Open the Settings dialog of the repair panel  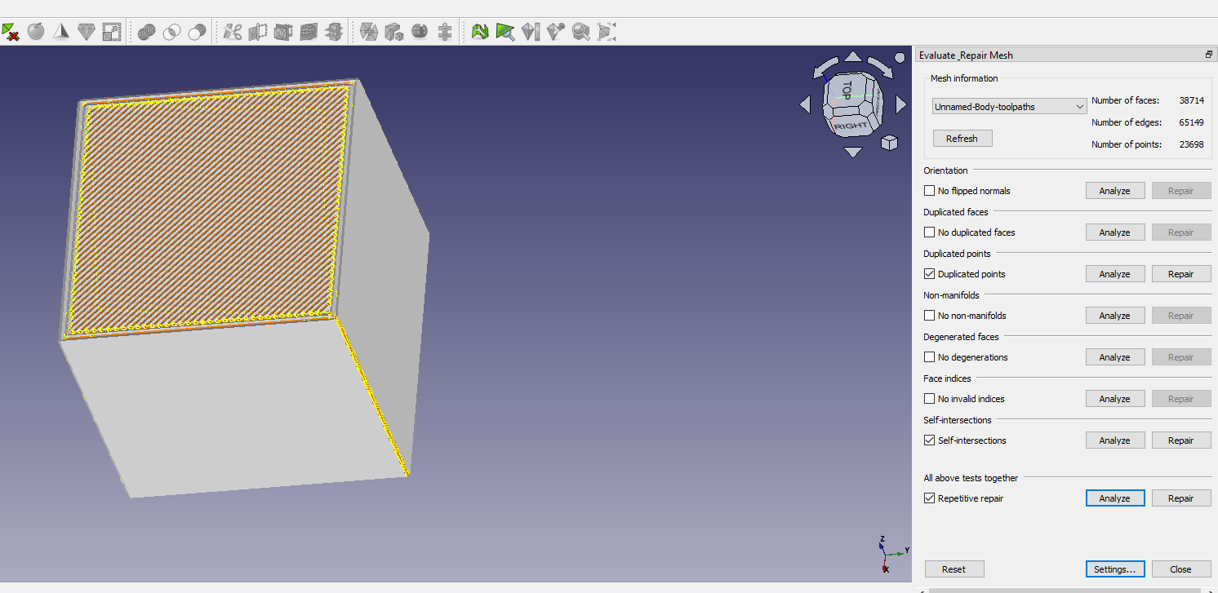point(1115,569)
